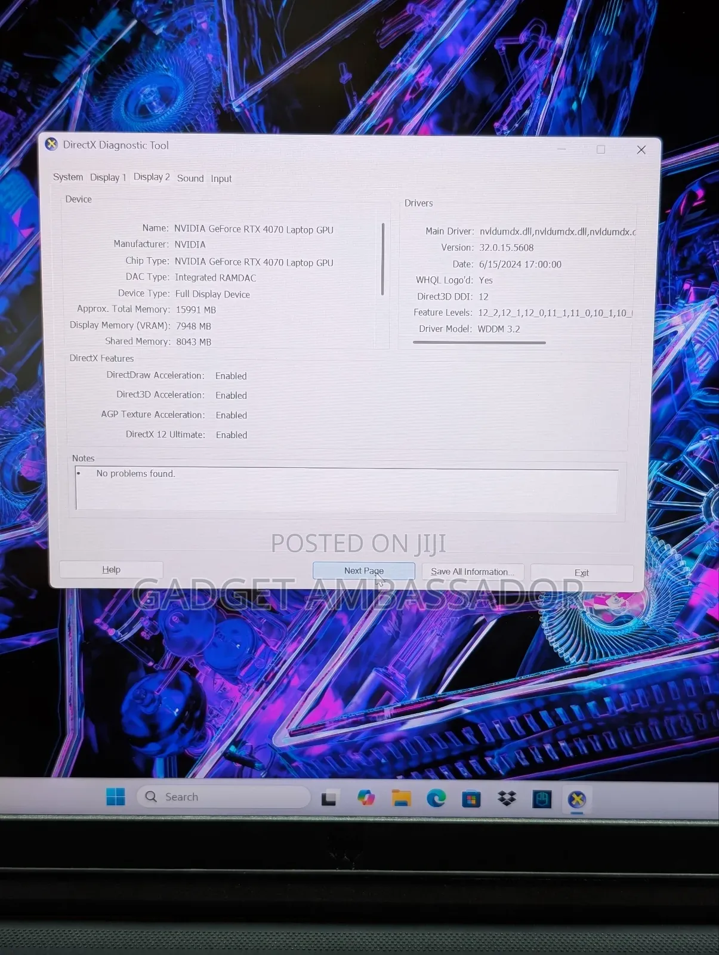719x955 pixels.
Task: Open the Windows Start menu
Action: coord(116,796)
